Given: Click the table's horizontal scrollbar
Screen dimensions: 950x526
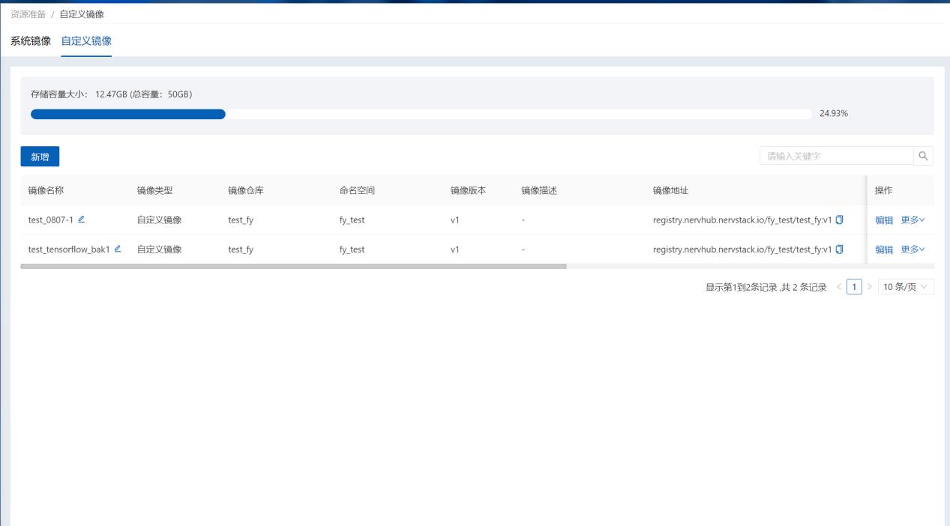Looking at the screenshot, I should 293,266.
